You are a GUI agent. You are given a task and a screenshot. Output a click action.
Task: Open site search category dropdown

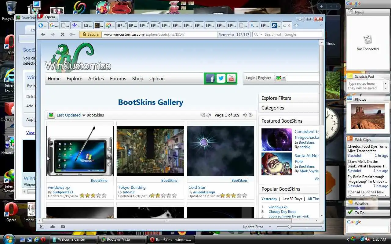pos(280,78)
